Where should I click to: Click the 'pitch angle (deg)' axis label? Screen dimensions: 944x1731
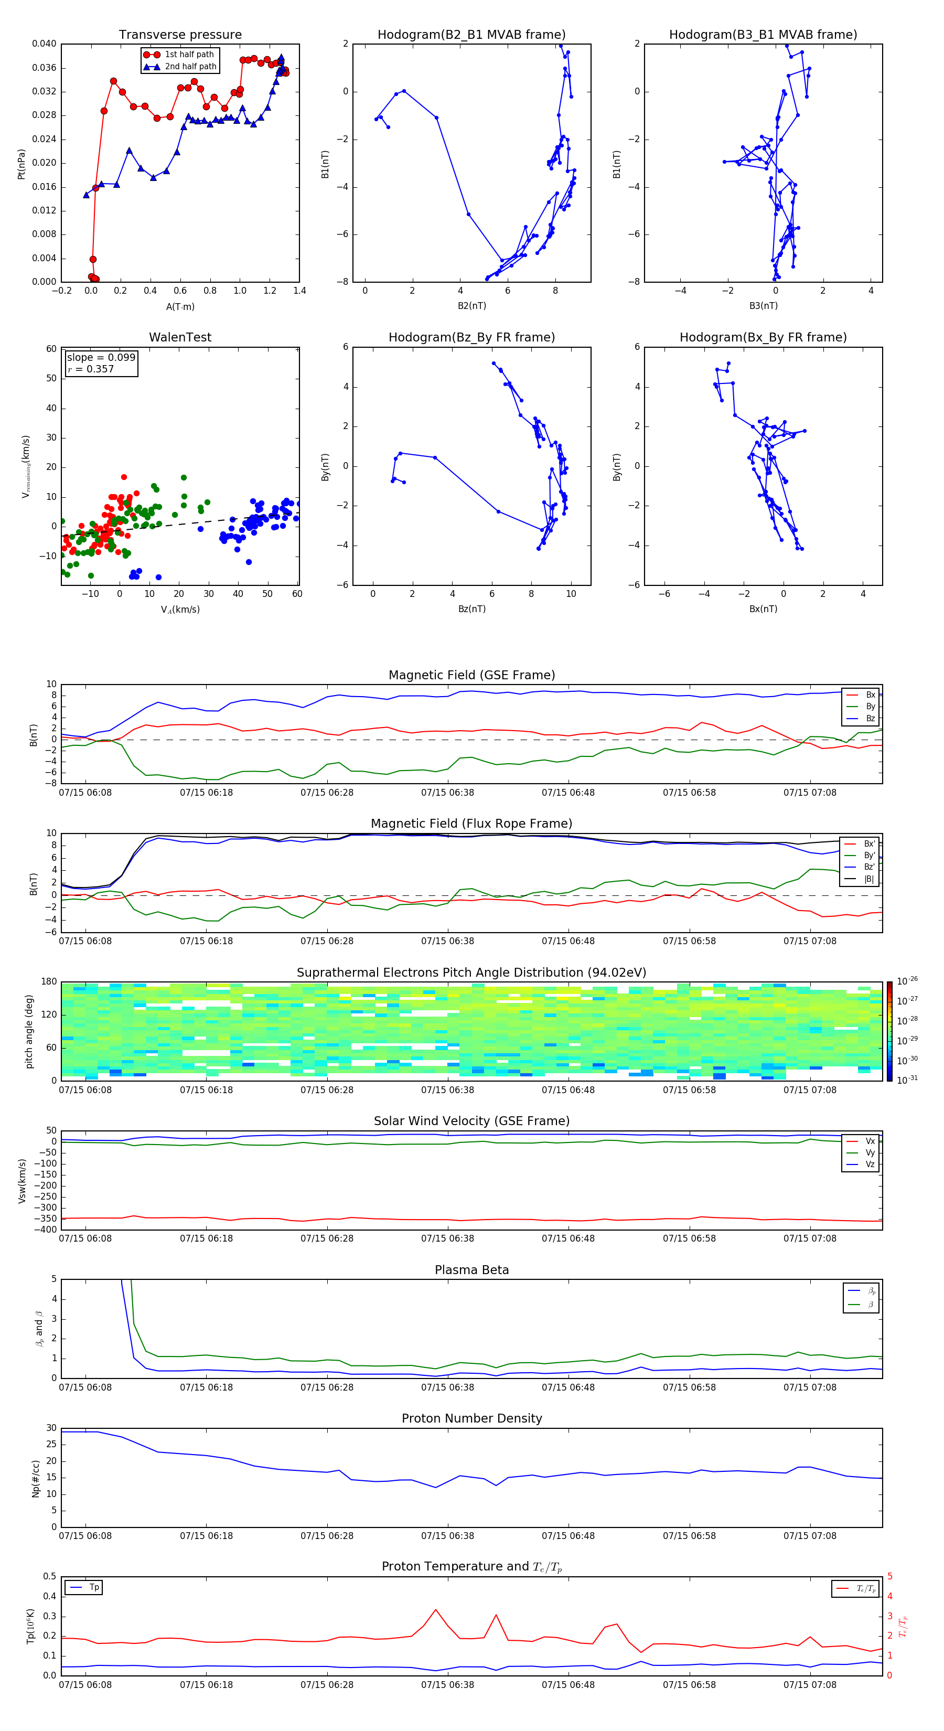pos(29,1031)
